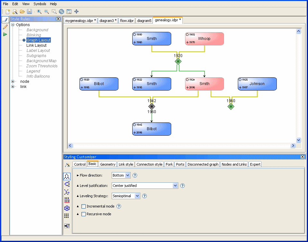Click the diagram's vertical scrollbar down arrow

pos(298,140)
